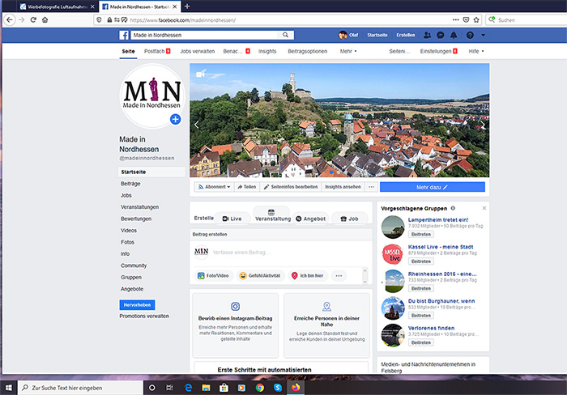Click composer scrollbar down arrow
This screenshot has height=395, width=567.
[364, 282]
